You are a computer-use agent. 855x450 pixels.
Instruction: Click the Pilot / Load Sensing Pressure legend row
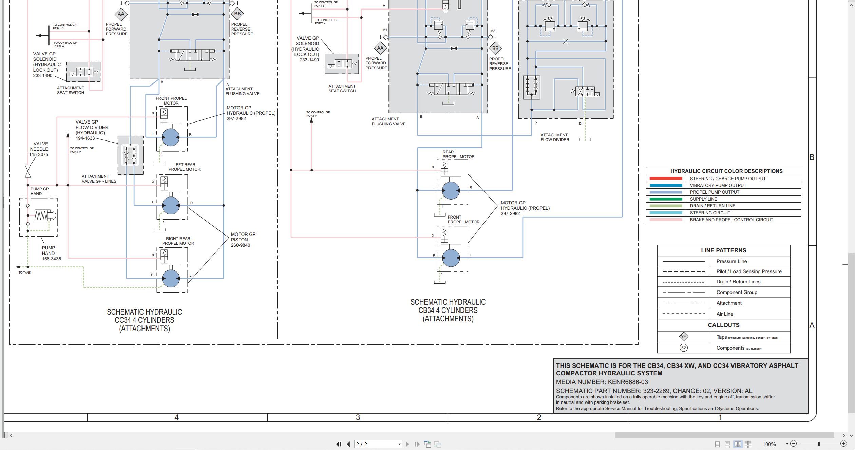(724, 271)
